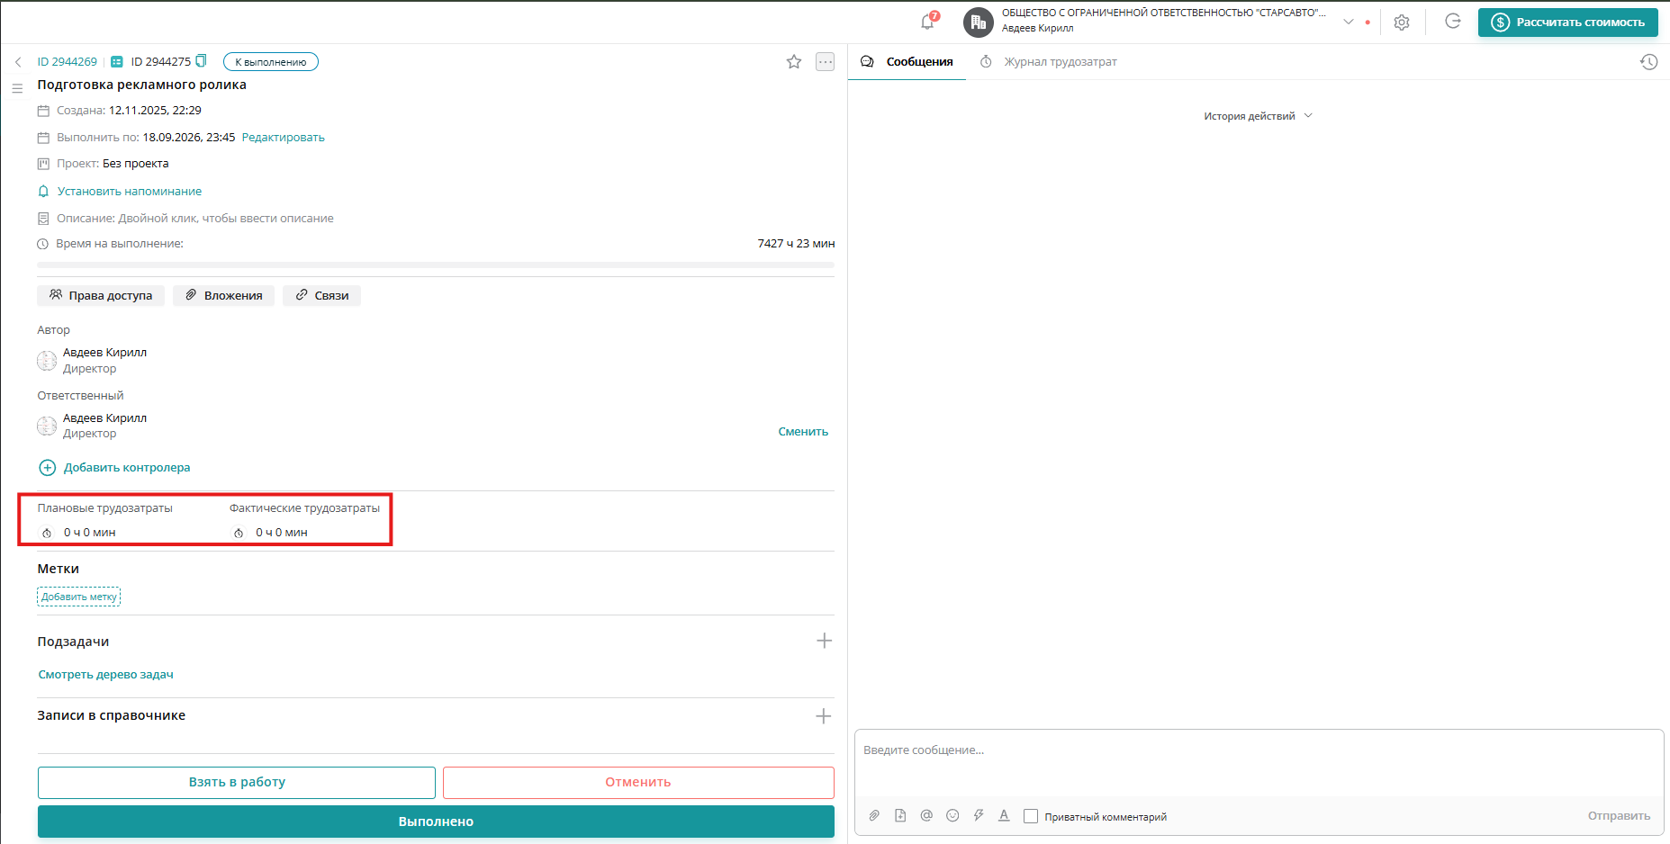Click the Отправить message button
1670x844 pixels.
pos(1619,816)
